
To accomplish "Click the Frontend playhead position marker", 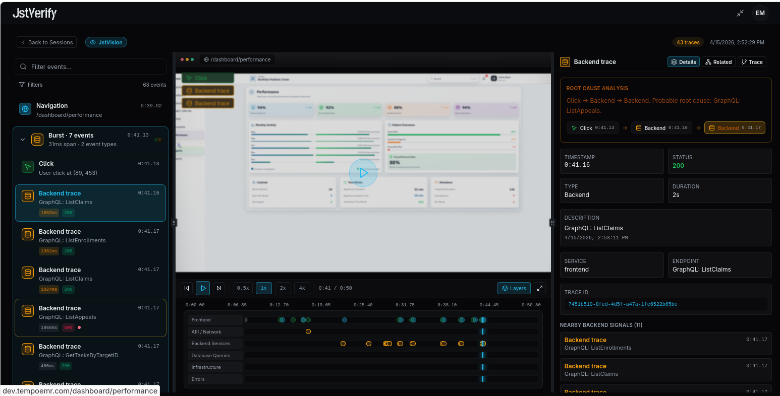I will (483, 320).
